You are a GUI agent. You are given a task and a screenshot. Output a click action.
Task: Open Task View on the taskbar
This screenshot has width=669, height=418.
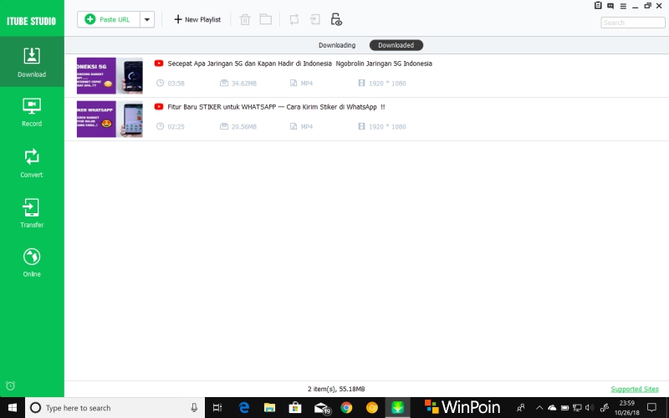217,408
